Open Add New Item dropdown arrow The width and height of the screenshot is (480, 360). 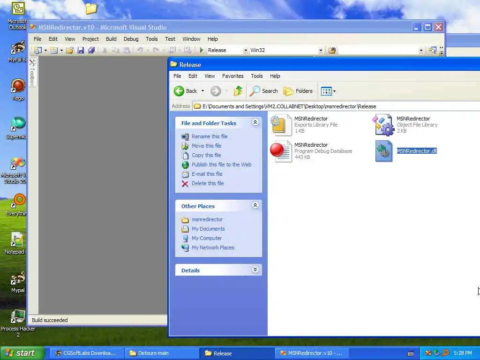point(61,50)
